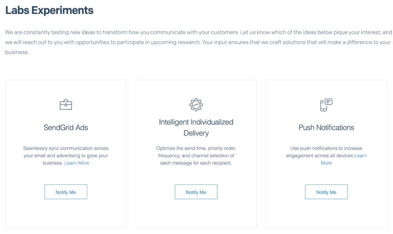393x234 pixels.
Task: Click the SendGrid Ads card title
Action: coord(66,128)
